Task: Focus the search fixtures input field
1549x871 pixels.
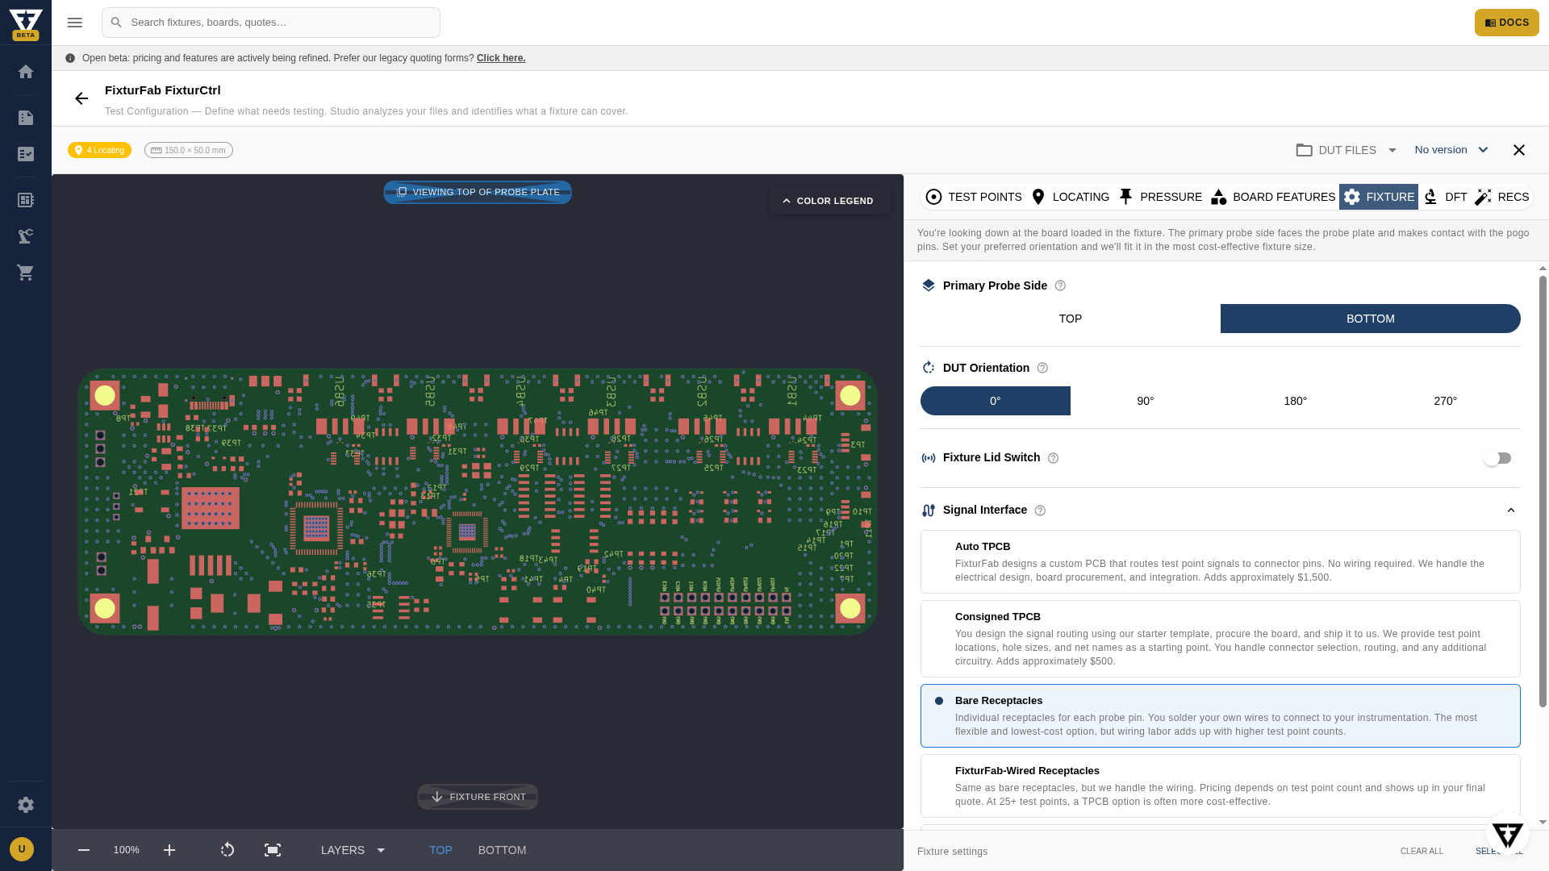Action: pyautogui.click(x=271, y=23)
